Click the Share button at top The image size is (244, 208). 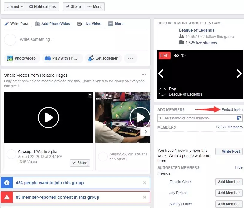[x=73, y=7]
